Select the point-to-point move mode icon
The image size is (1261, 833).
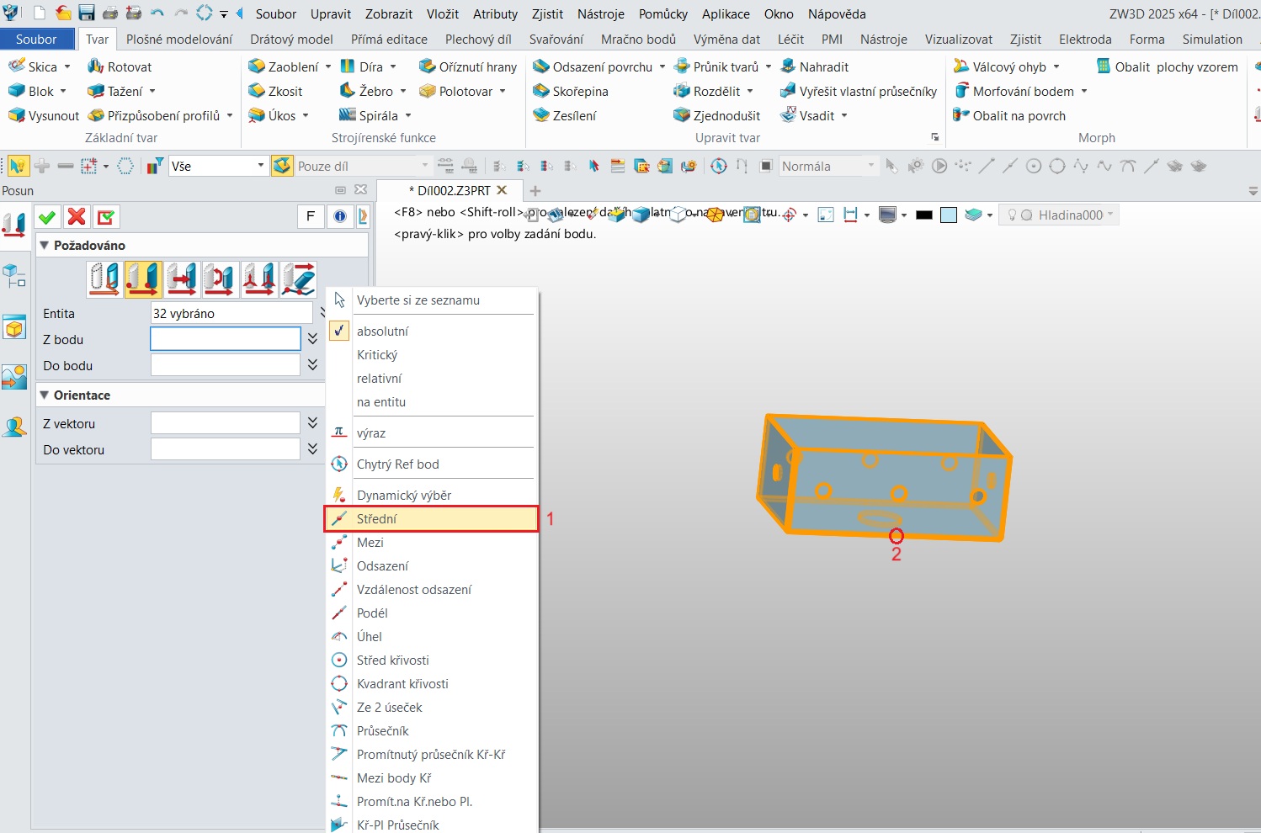(143, 279)
